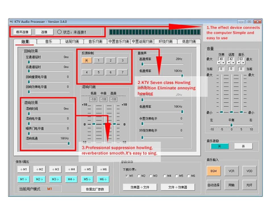Select 自动选择 auto input
The image size is (270, 209).
coord(213,185)
